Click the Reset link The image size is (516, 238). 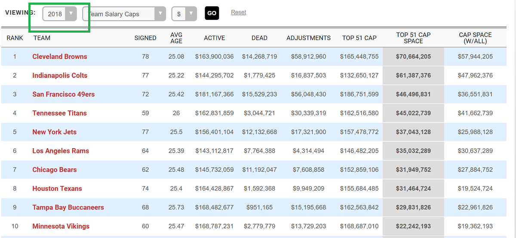point(239,12)
